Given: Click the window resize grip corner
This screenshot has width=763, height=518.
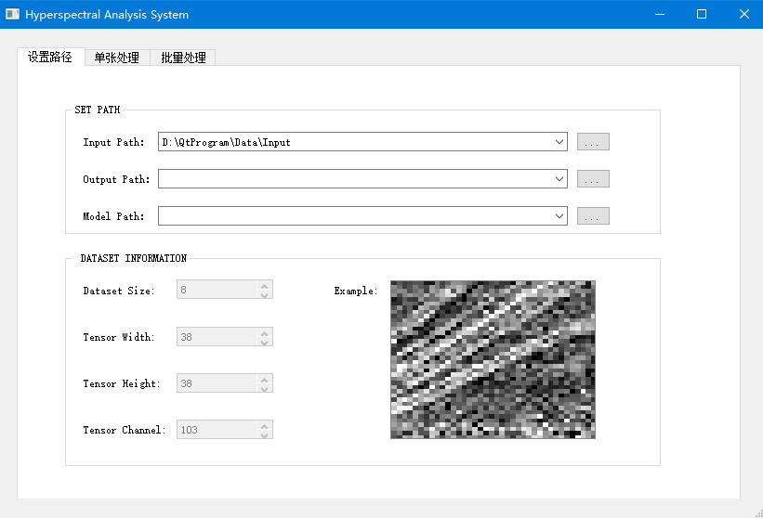Looking at the screenshot, I should (758, 513).
